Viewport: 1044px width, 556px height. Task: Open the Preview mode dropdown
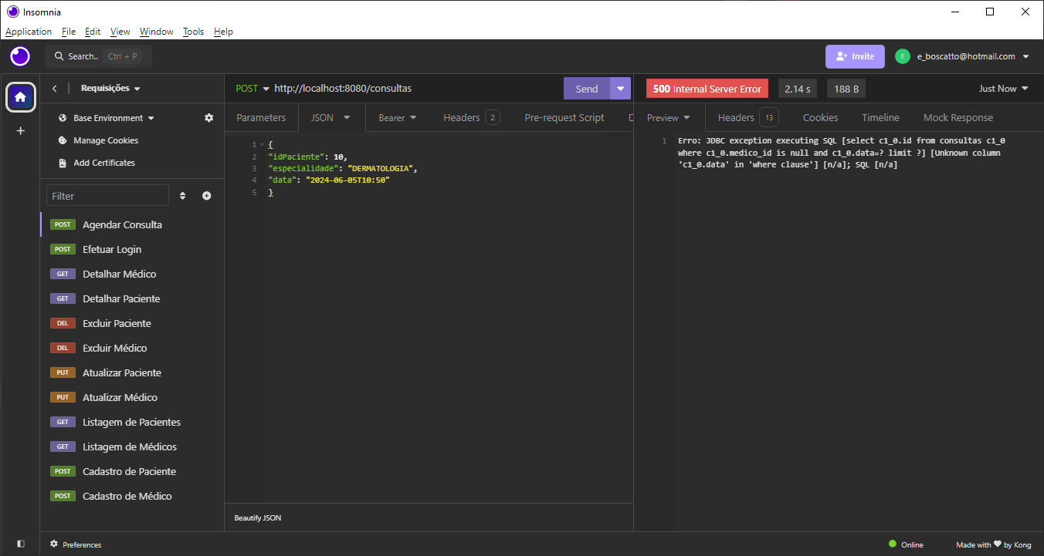pyautogui.click(x=669, y=118)
